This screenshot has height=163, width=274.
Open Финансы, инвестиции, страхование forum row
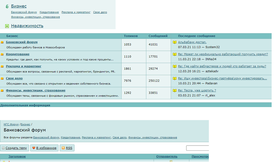pos(36,90)
